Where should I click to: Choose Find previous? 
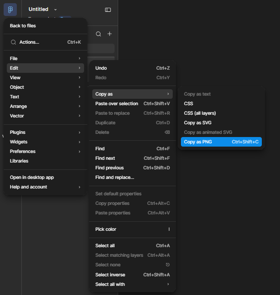pos(132,168)
